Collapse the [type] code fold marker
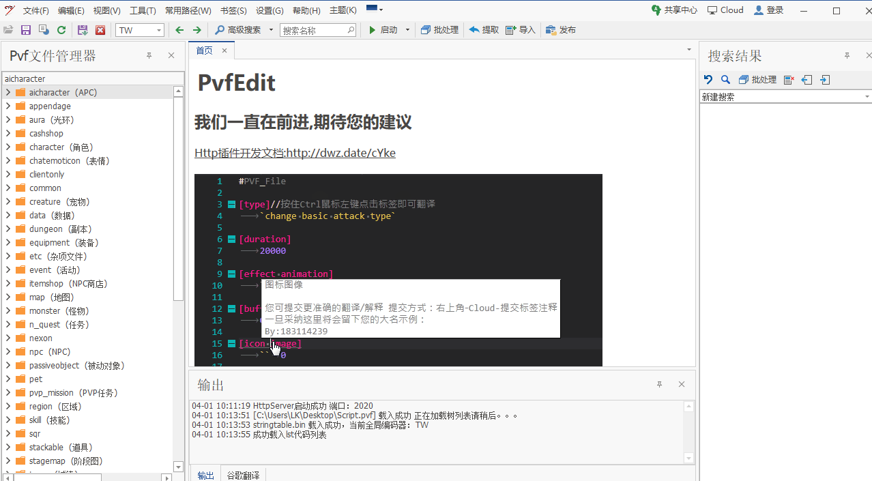Screen dimensions: 872x481 tap(232, 205)
